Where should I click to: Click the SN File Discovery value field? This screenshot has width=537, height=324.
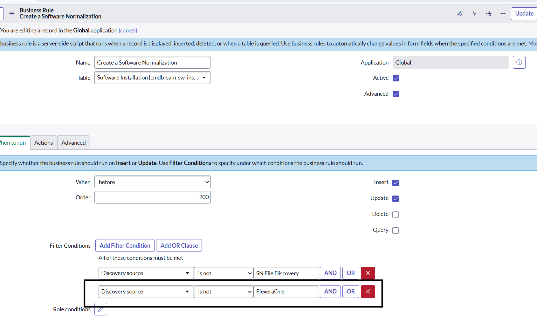286,273
